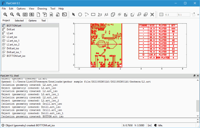Select the Arc drawing tool
Viewport: 200px width, 128px height.
tap(86, 14)
